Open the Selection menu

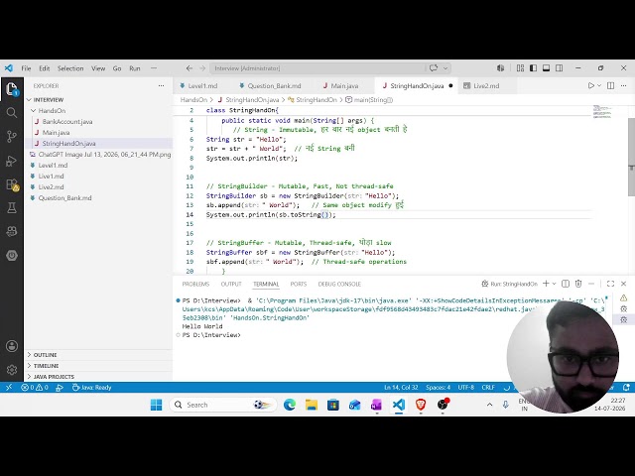70,68
